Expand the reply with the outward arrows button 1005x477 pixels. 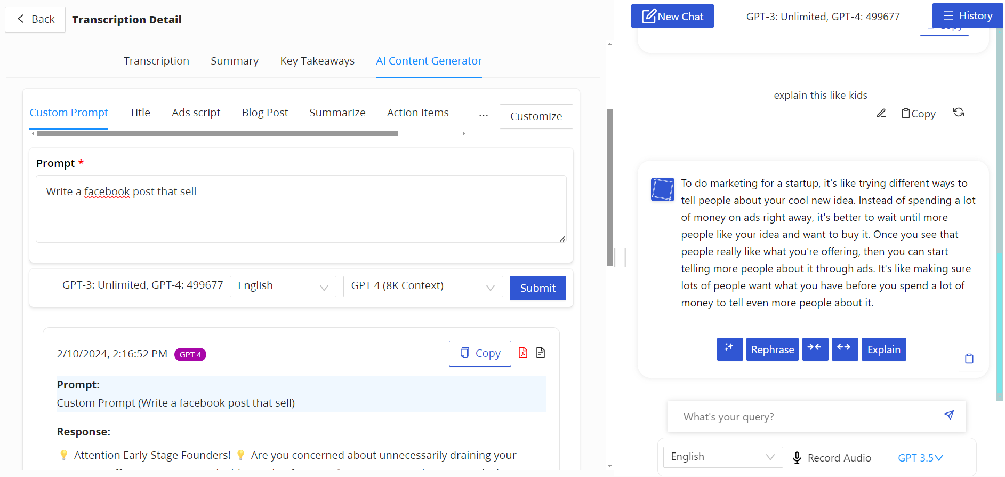click(x=845, y=349)
